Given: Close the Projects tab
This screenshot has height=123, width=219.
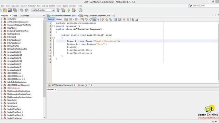Looking at the screenshot, I should pyautogui.click(x=10, y=16).
